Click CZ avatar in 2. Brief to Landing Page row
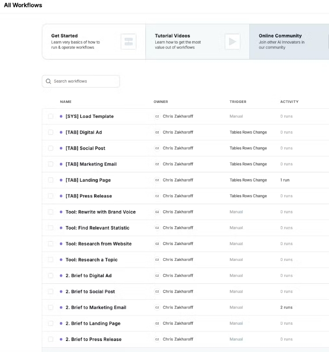Image resolution: width=329 pixels, height=352 pixels. tap(157, 323)
